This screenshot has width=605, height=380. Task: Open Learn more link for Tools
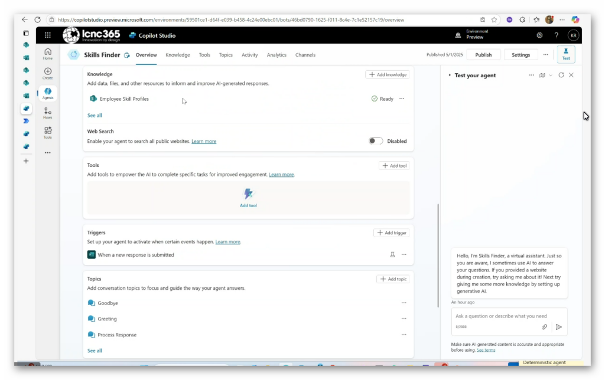281,174
